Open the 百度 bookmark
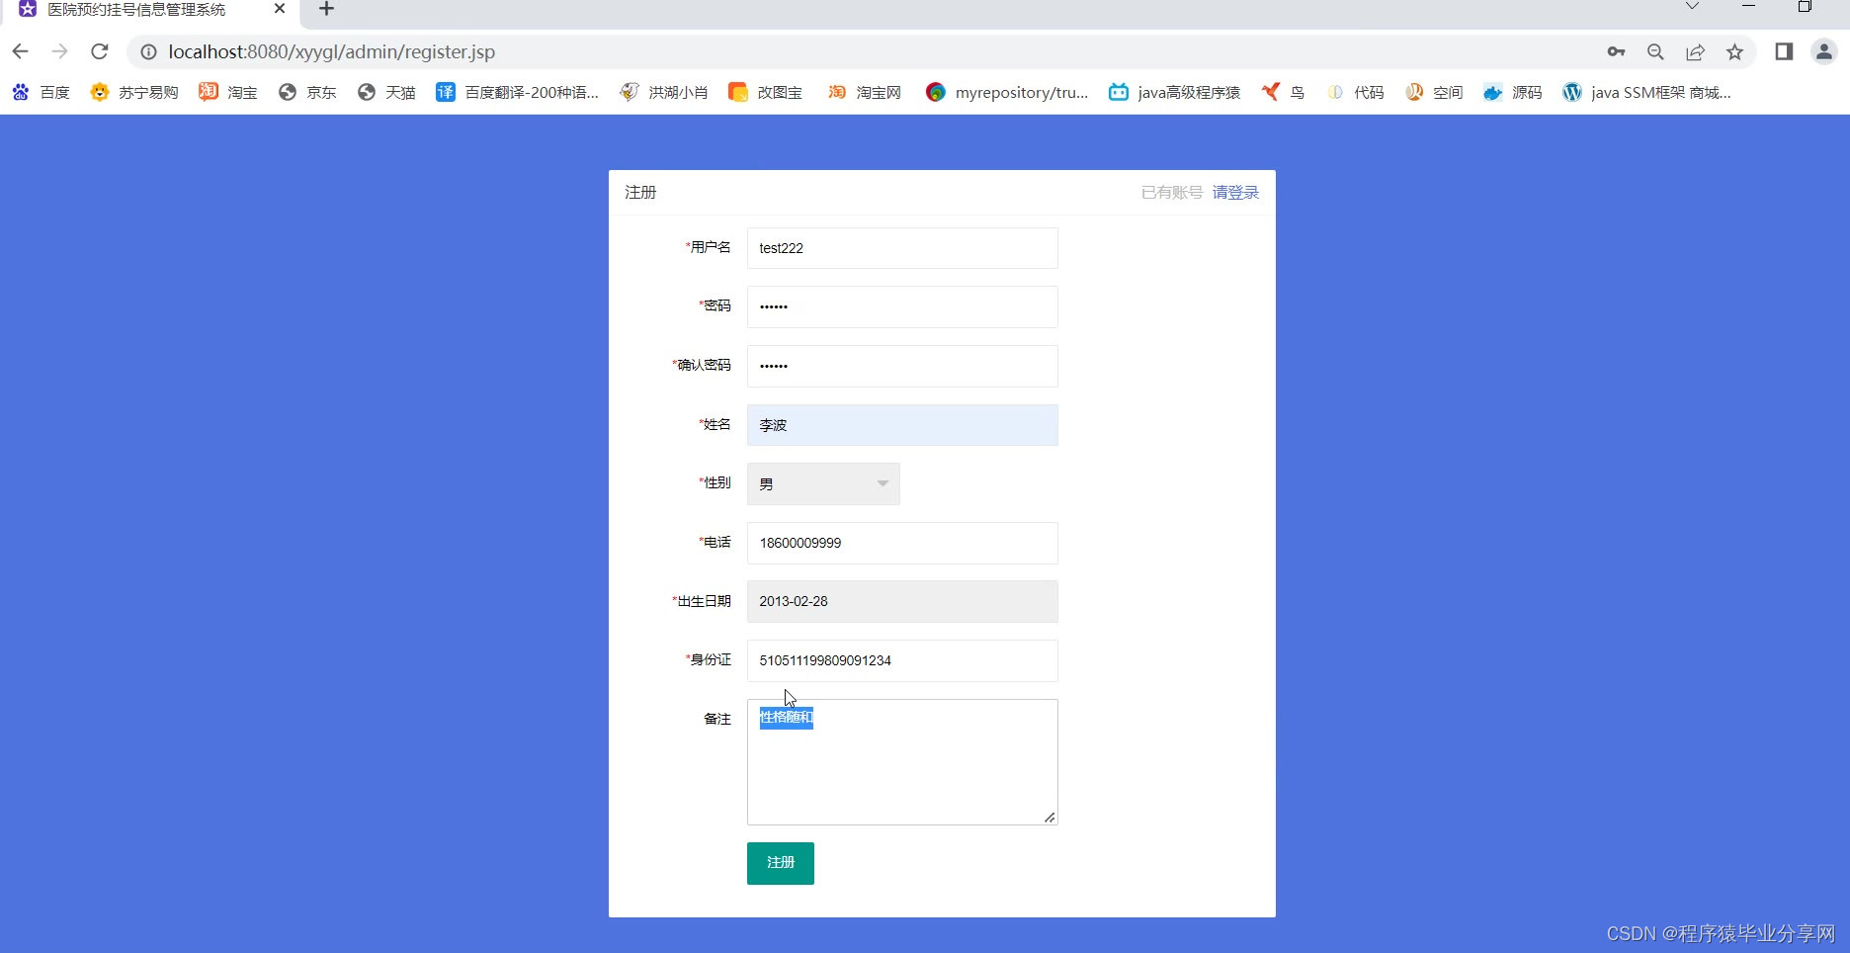Viewport: 1850px width, 953px height. pyautogui.click(x=42, y=92)
